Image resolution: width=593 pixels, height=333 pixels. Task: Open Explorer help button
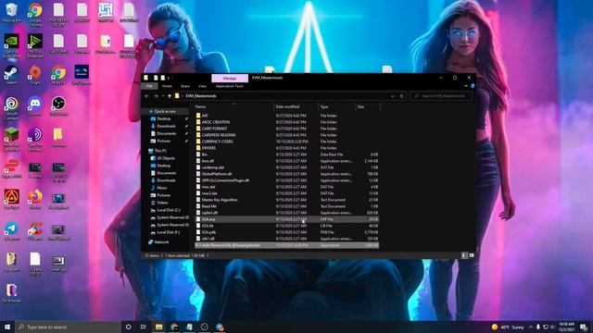click(473, 86)
